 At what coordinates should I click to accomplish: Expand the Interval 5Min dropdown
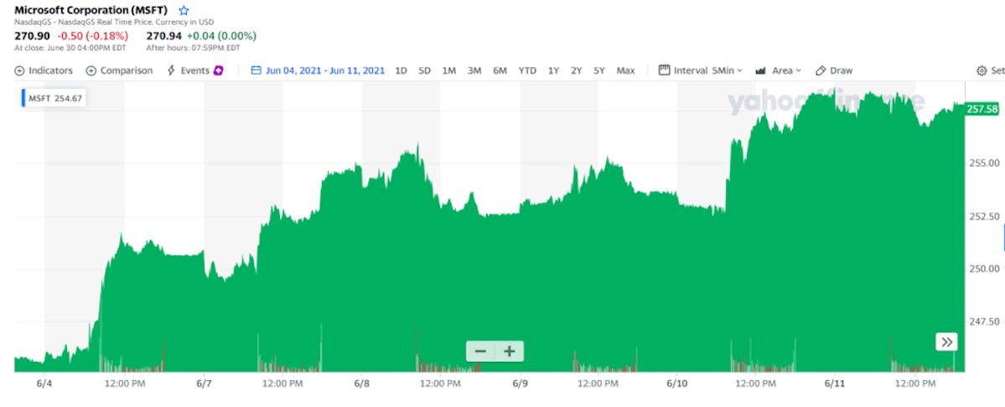tap(701, 70)
